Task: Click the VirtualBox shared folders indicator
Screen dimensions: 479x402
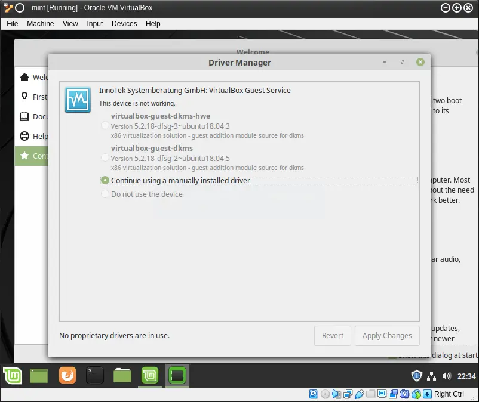Action: pyautogui.click(x=370, y=394)
